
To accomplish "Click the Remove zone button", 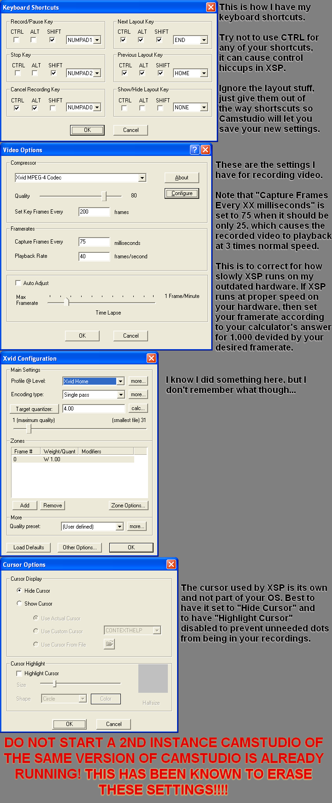I will (x=53, y=506).
